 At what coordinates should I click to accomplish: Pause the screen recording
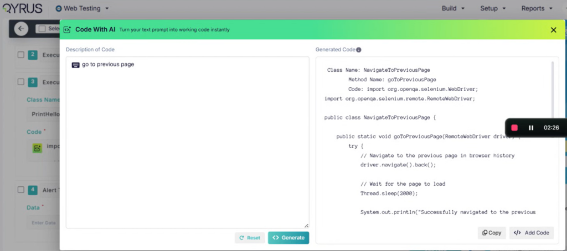click(531, 128)
